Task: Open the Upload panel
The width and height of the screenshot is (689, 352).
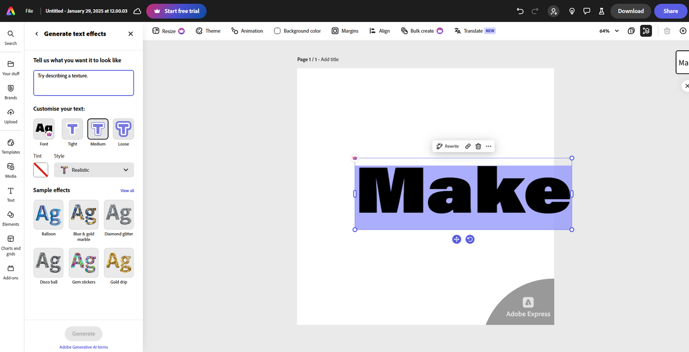Action: pyautogui.click(x=11, y=116)
